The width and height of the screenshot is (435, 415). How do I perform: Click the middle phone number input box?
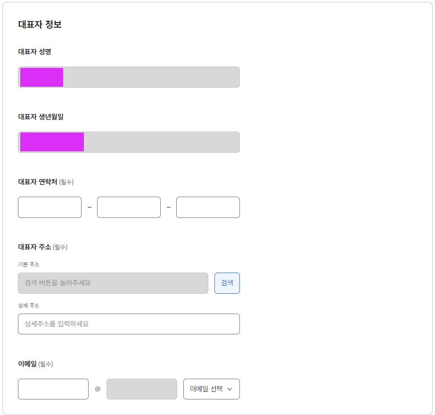coord(129,207)
